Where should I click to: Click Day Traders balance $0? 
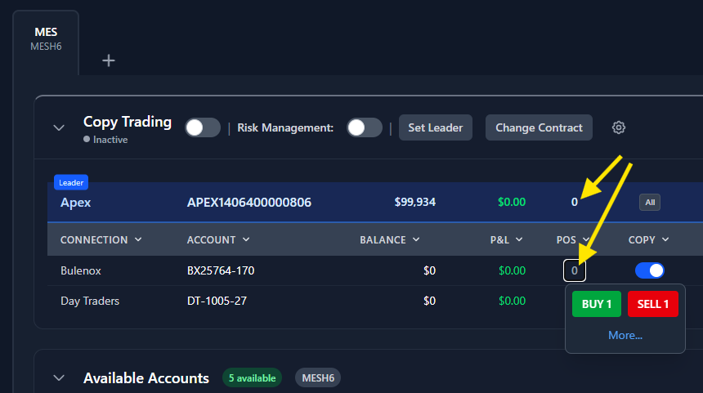tap(429, 301)
